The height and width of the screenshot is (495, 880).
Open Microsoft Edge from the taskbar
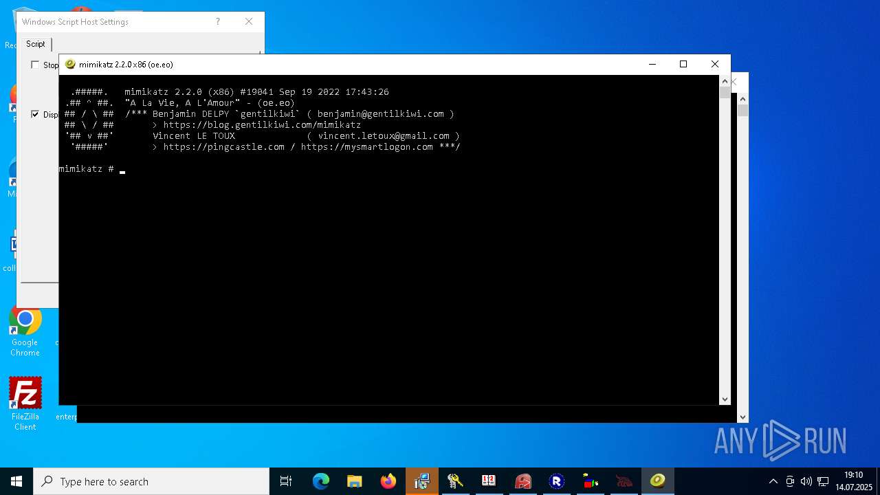tap(321, 481)
